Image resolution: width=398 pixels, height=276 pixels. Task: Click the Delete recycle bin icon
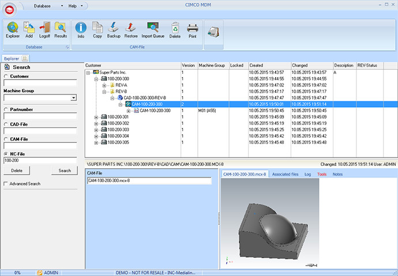pyautogui.click(x=175, y=28)
